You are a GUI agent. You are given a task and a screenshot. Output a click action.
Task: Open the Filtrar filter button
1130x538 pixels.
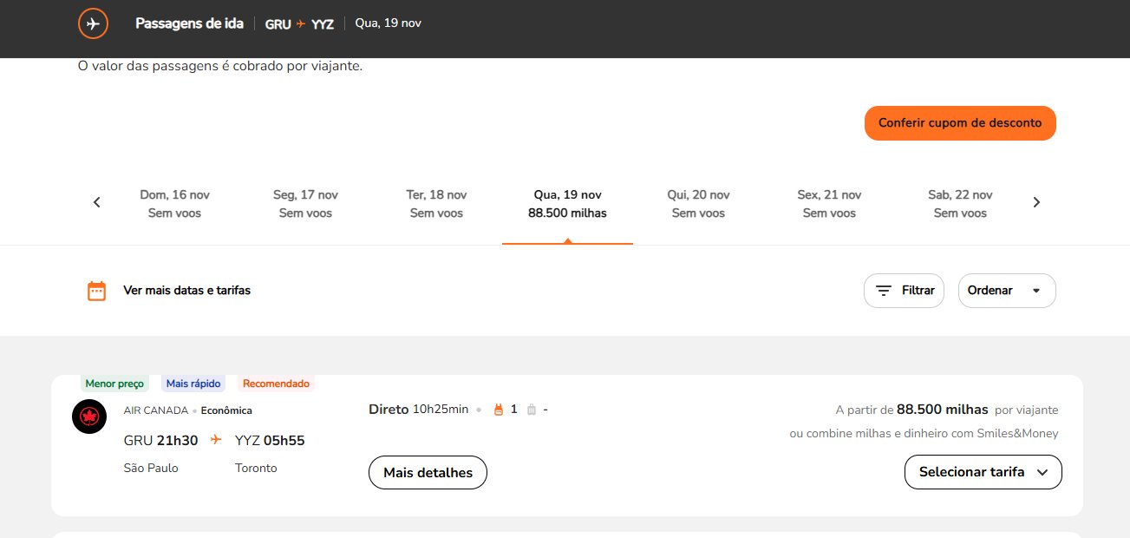(x=904, y=291)
